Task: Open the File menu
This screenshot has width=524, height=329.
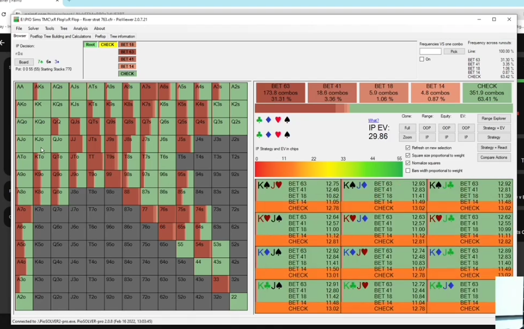Action: tap(19, 29)
